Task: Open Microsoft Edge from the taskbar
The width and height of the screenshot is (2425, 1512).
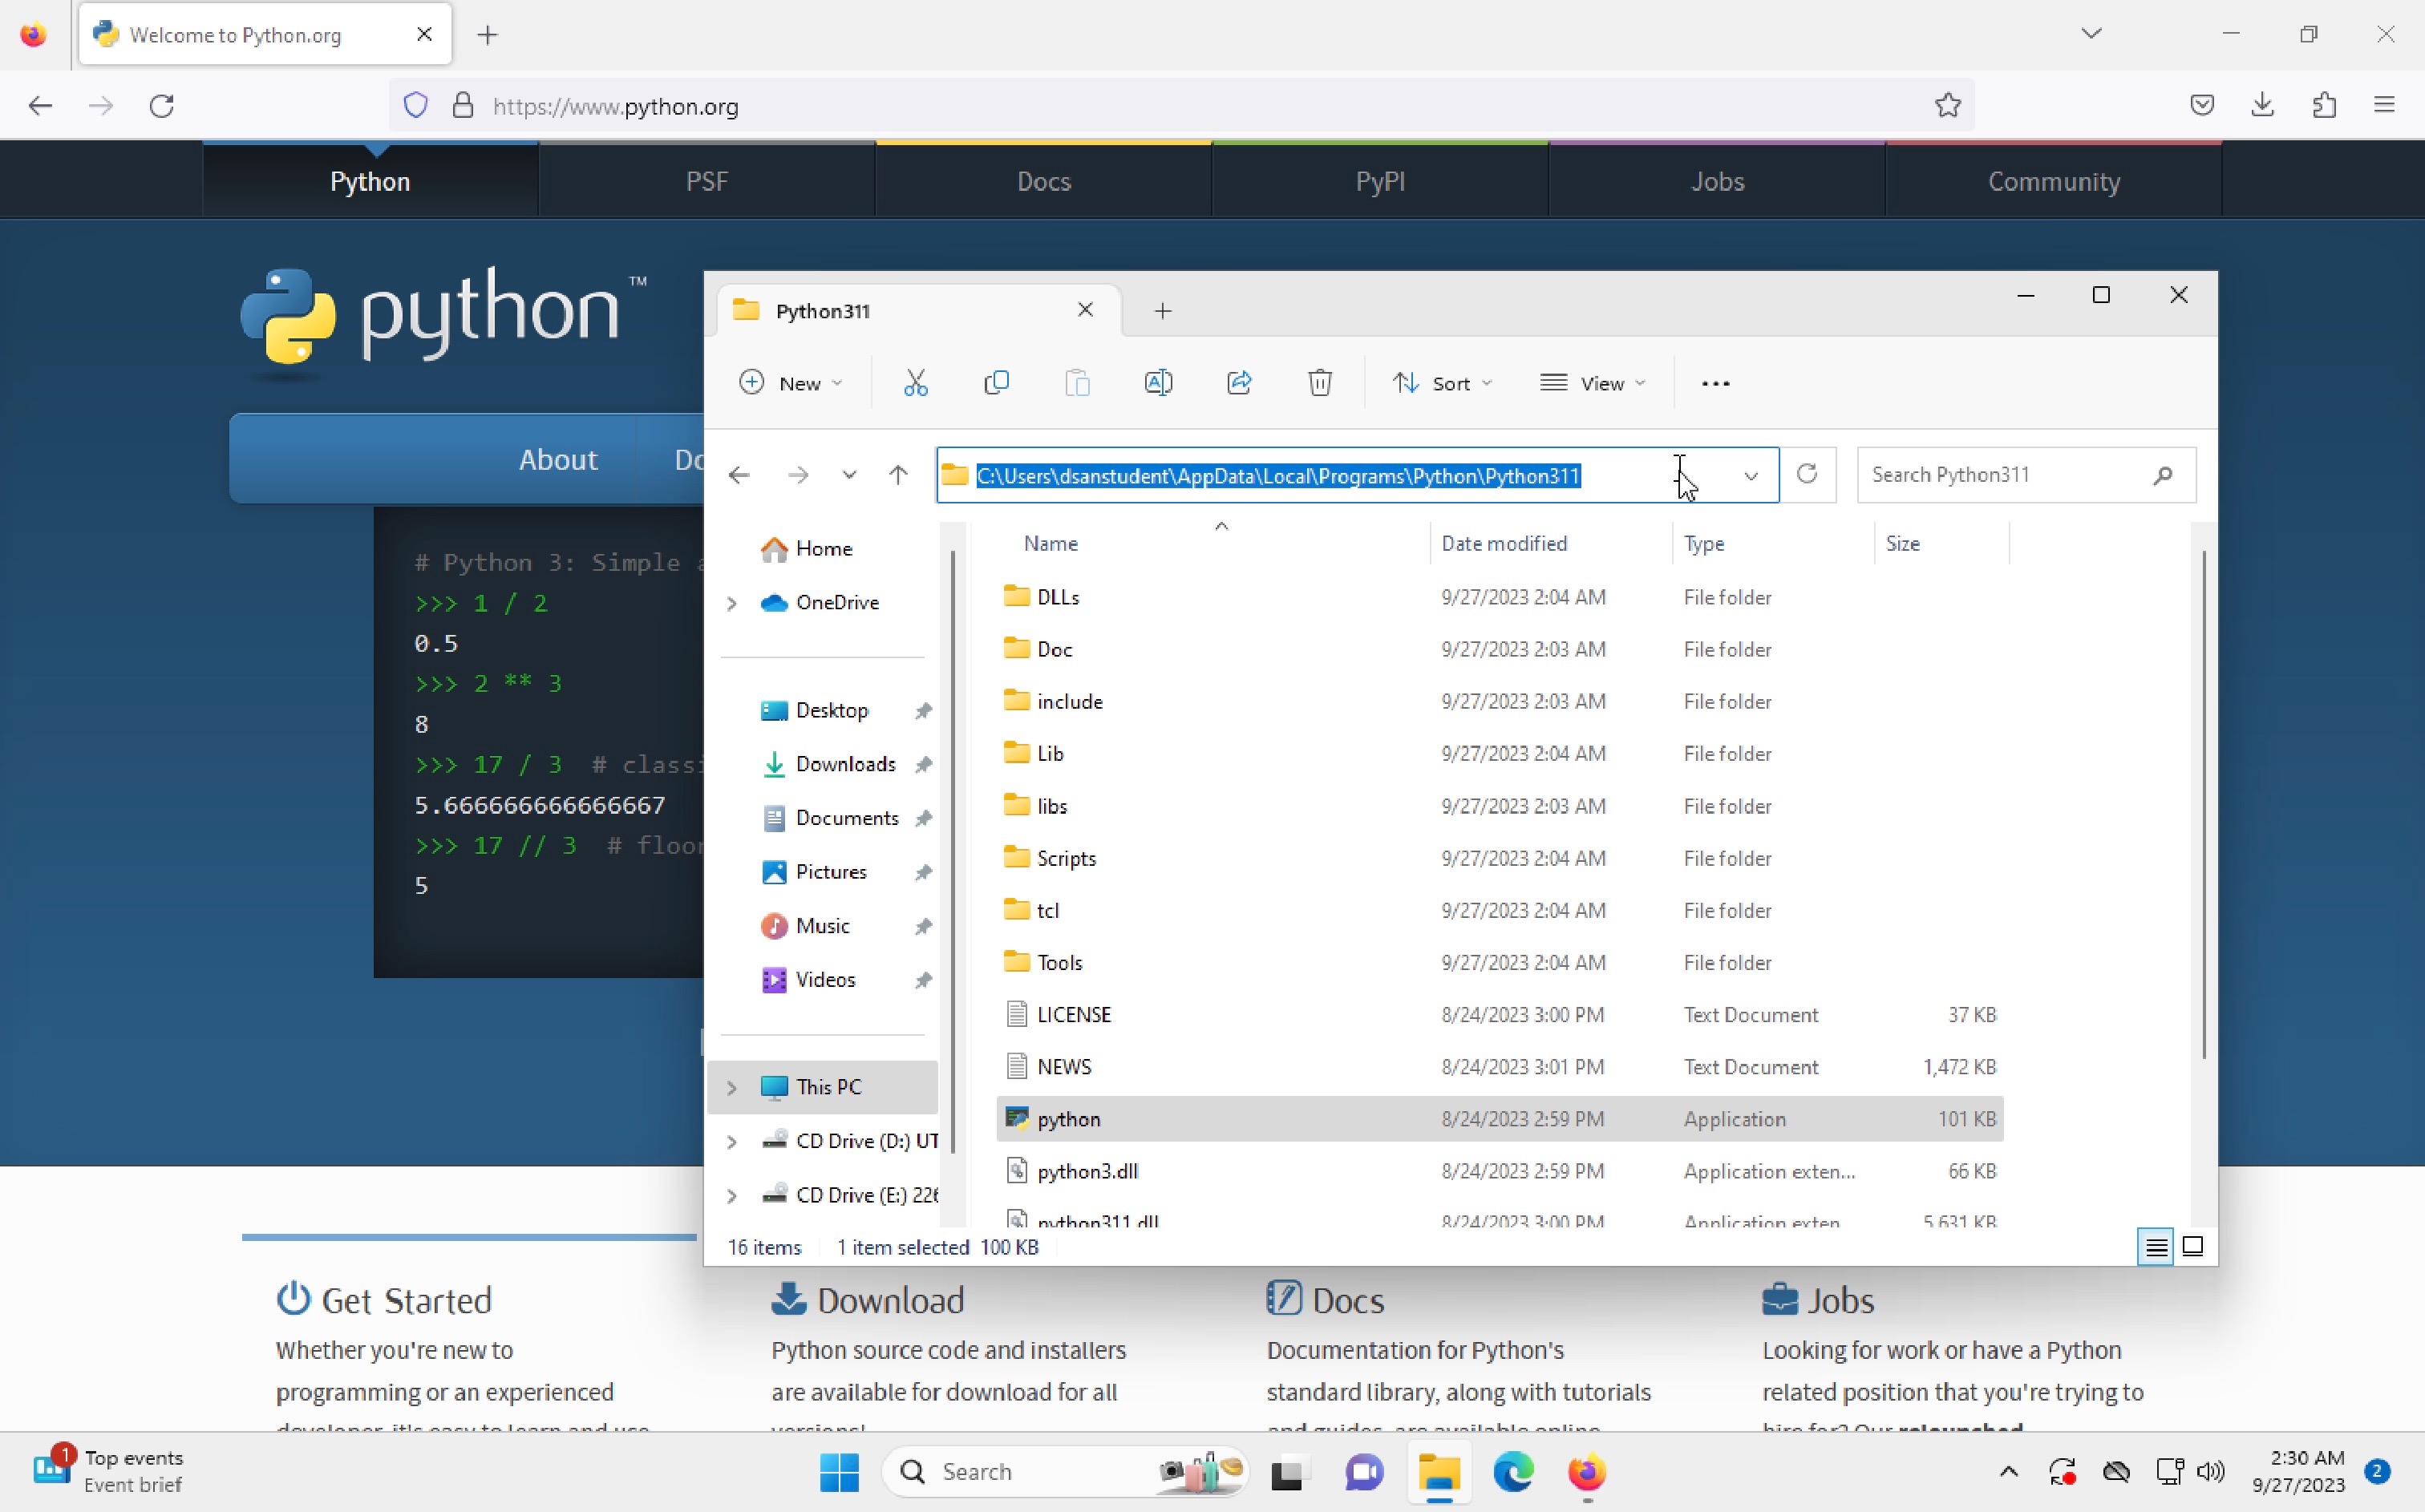Action: point(1513,1472)
